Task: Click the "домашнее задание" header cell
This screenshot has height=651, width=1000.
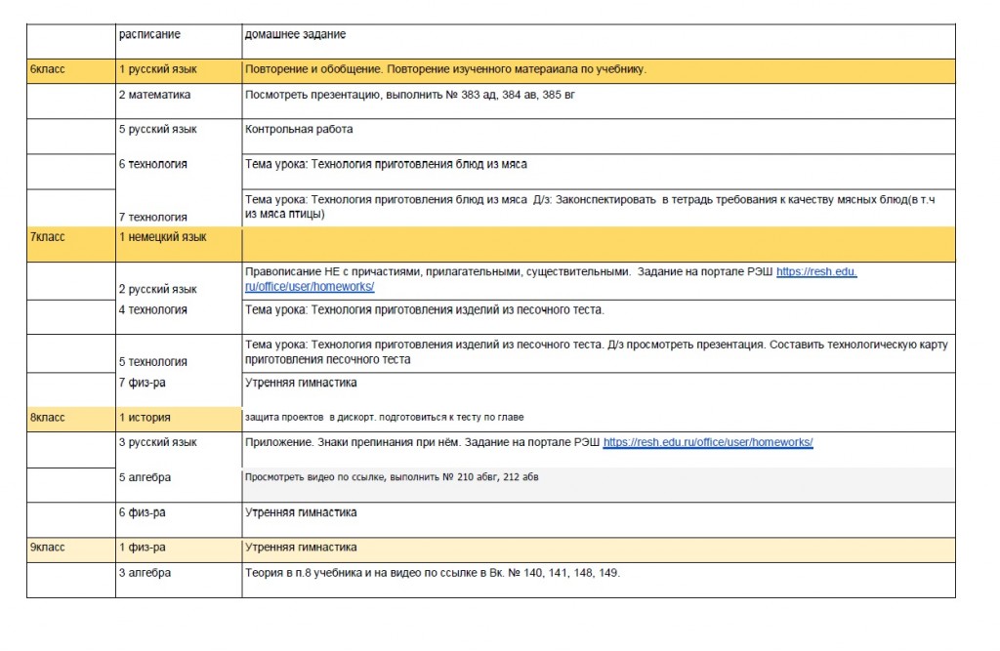Action: [x=295, y=35]
